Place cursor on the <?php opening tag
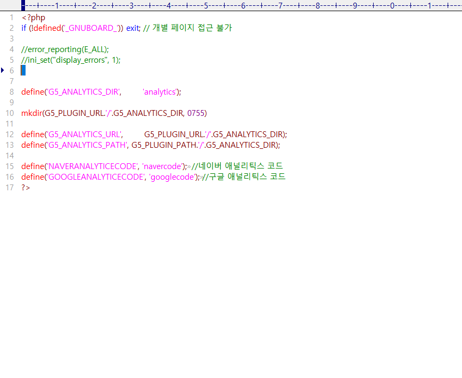Image resolution: width=462 pixels, height=378 pixels. 33,18
